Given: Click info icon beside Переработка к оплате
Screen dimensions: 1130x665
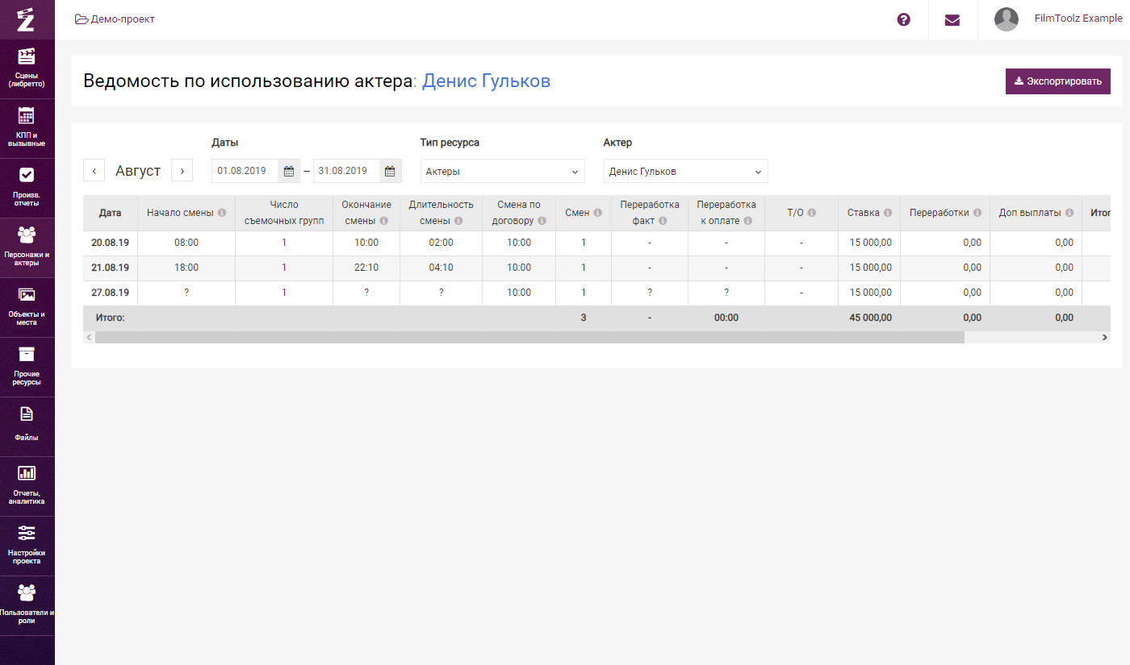Looking at the screenshot, I should [x=748, y=221].
